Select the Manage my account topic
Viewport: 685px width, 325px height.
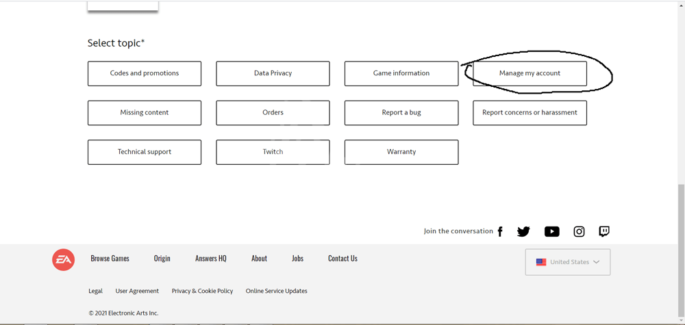tap(530, 73)
